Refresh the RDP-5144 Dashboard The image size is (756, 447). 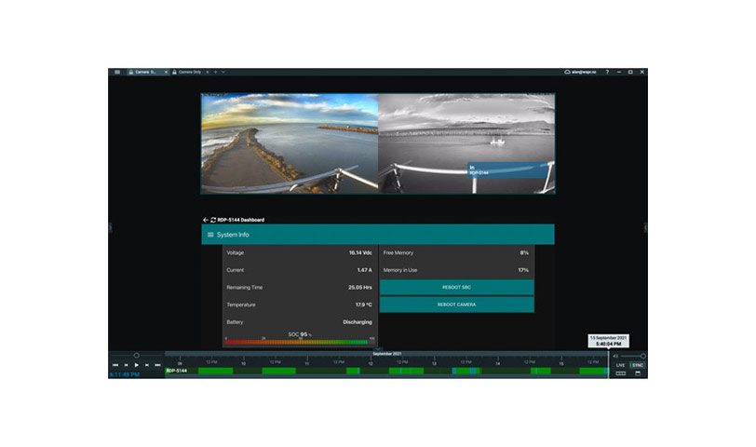pos(212,220)
